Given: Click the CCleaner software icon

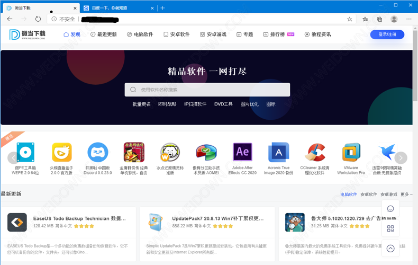Looking at the screenshot, I should 315,152.
